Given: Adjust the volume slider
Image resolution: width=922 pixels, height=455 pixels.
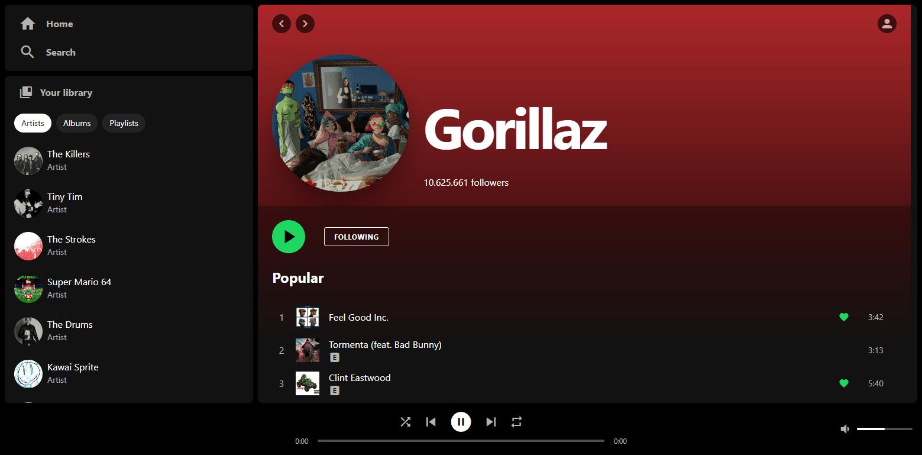Looking at the screenshot, I should click(885, 429).
